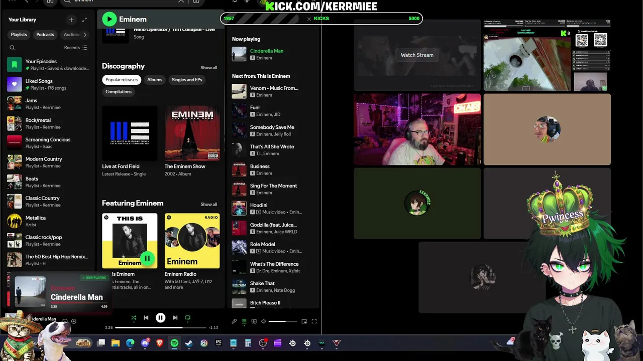Open the lyrics microphone icon
This screenshot has width=643, height=361.
234,321
